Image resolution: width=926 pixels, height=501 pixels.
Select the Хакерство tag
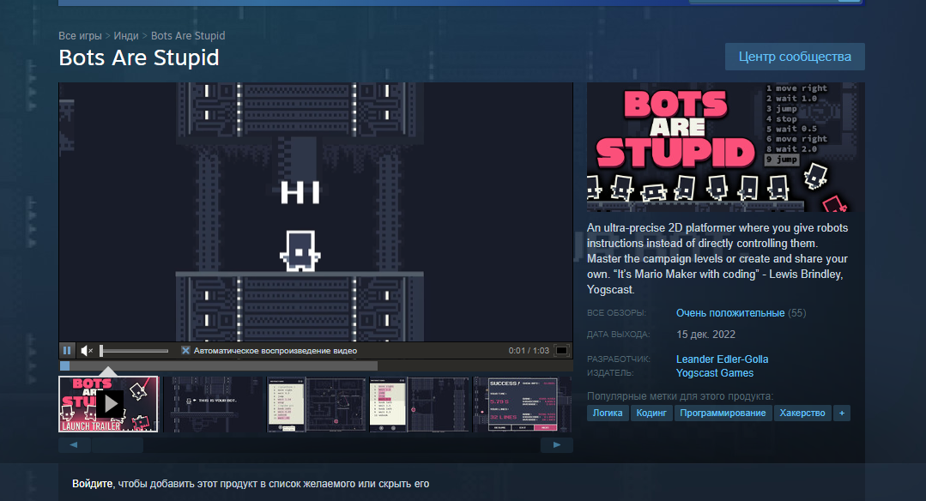[802, 413]
